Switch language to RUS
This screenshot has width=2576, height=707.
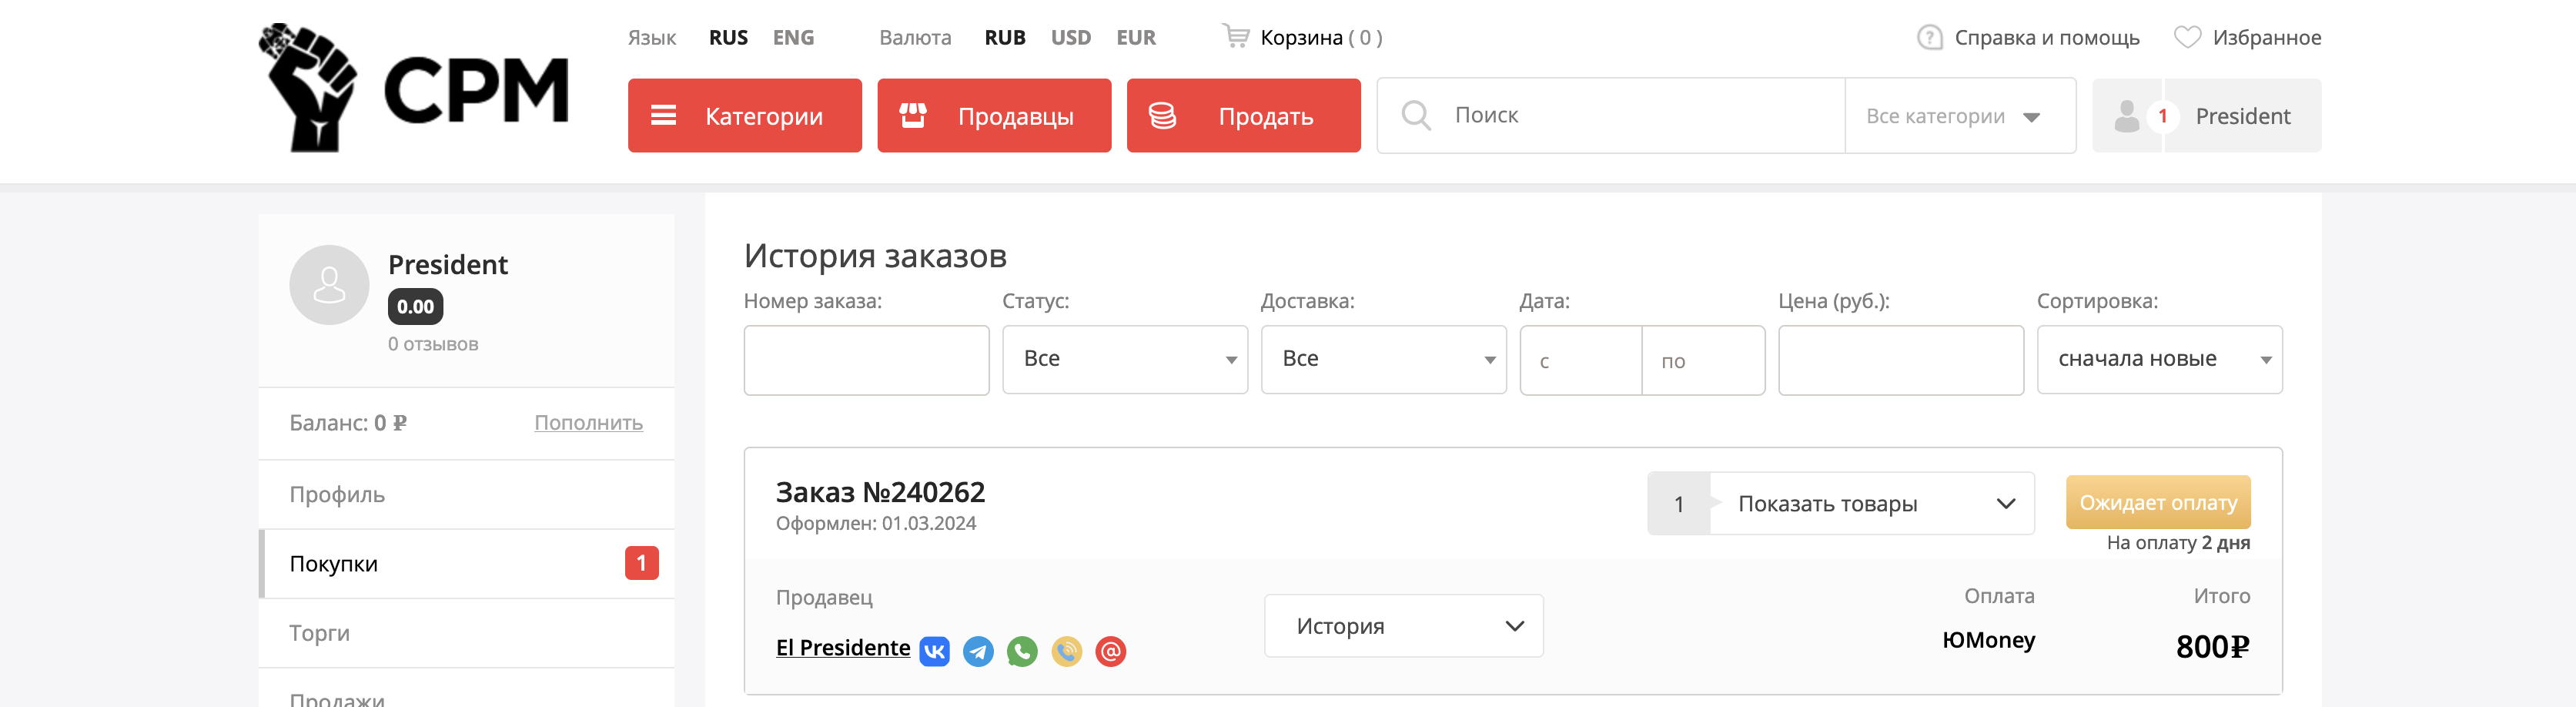[728, 38]
